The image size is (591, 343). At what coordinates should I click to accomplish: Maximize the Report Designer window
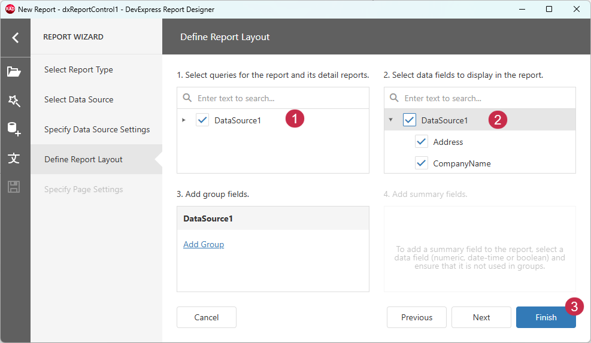coord(549,9)
